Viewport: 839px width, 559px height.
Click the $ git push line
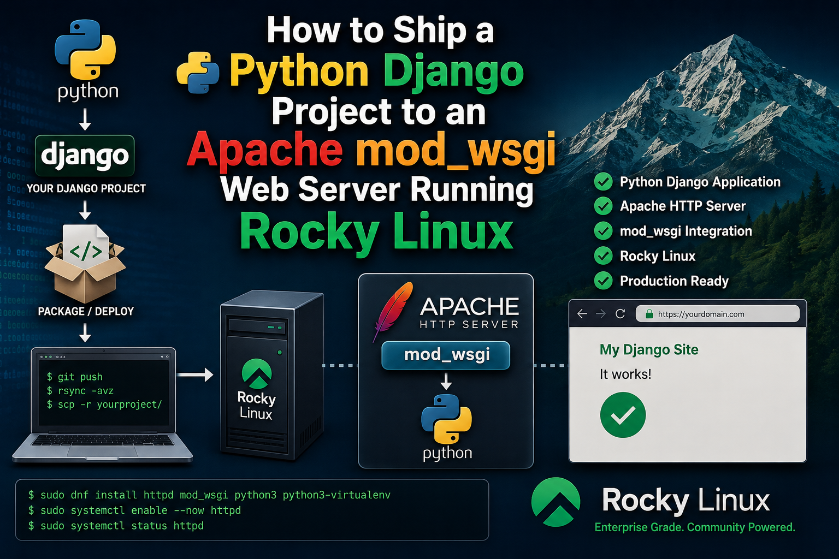pos(74,377)
